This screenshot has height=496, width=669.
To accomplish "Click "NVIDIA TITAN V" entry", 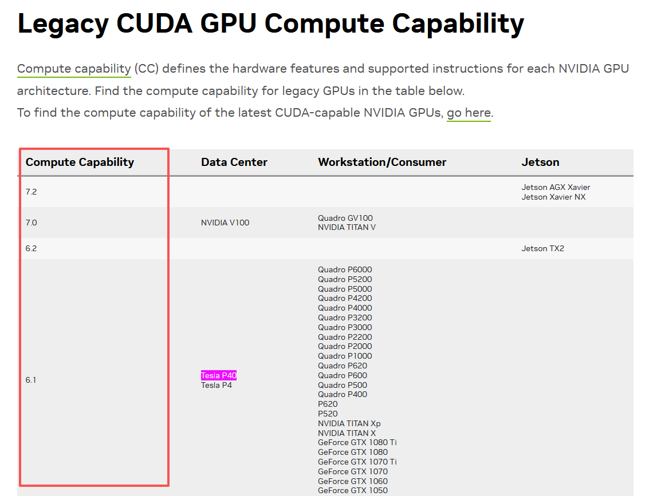I will point(347,227).
